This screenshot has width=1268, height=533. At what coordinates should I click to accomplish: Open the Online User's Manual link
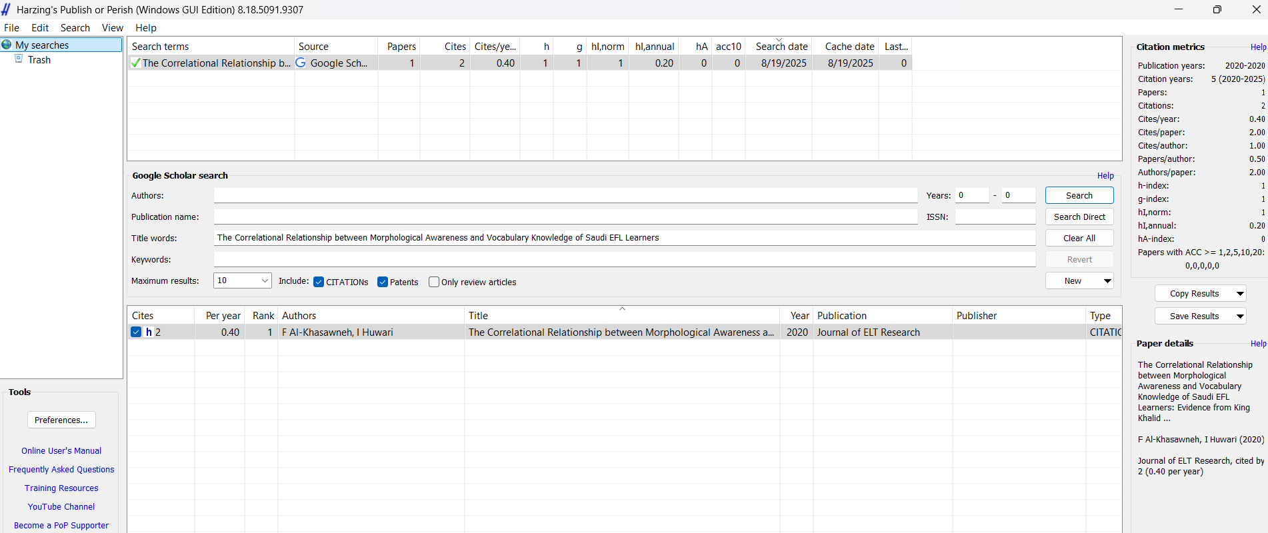[61, 451]
